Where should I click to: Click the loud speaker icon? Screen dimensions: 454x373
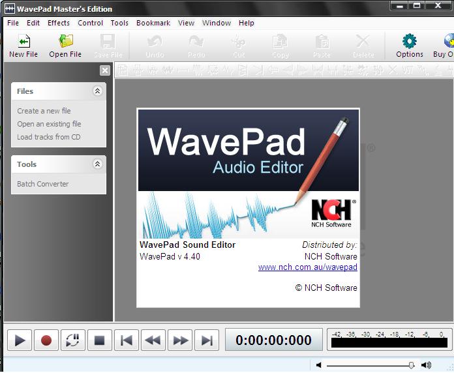pyautogui.click(x=426, y=365)
